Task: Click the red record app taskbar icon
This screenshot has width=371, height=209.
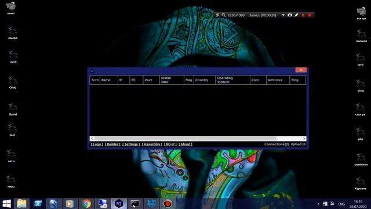Action: [x=168, y=204]
